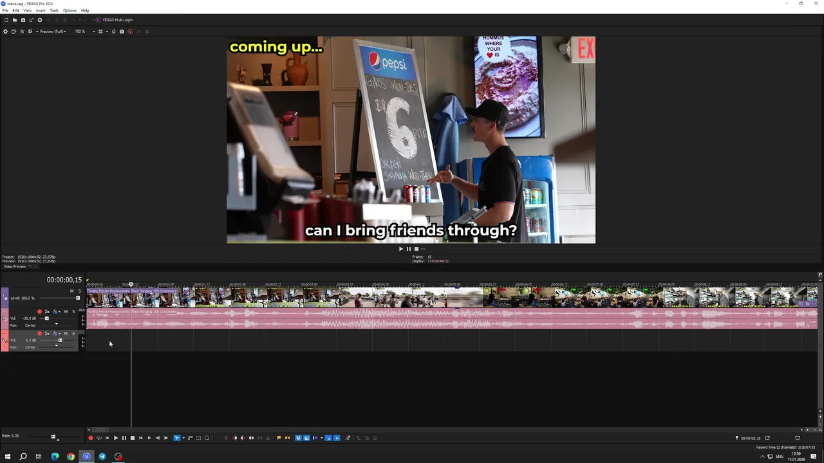Expand Normal Edit tool dropdown arrow
Viewport: 824px width, 463px height.
click(x=183, y=438)
